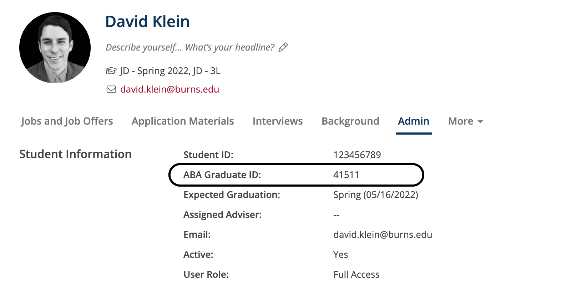566x287 pixels.
Task: Expand the More dropdown menu
Action: tap(465, 121)
